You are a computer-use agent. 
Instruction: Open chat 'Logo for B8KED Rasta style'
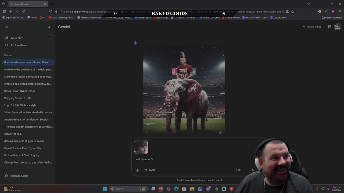click(x=28, y=105)
